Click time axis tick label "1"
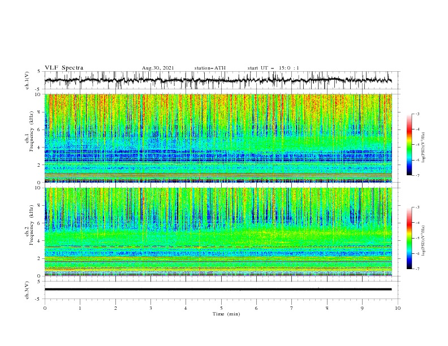448x346 pixels. [80, 308]
